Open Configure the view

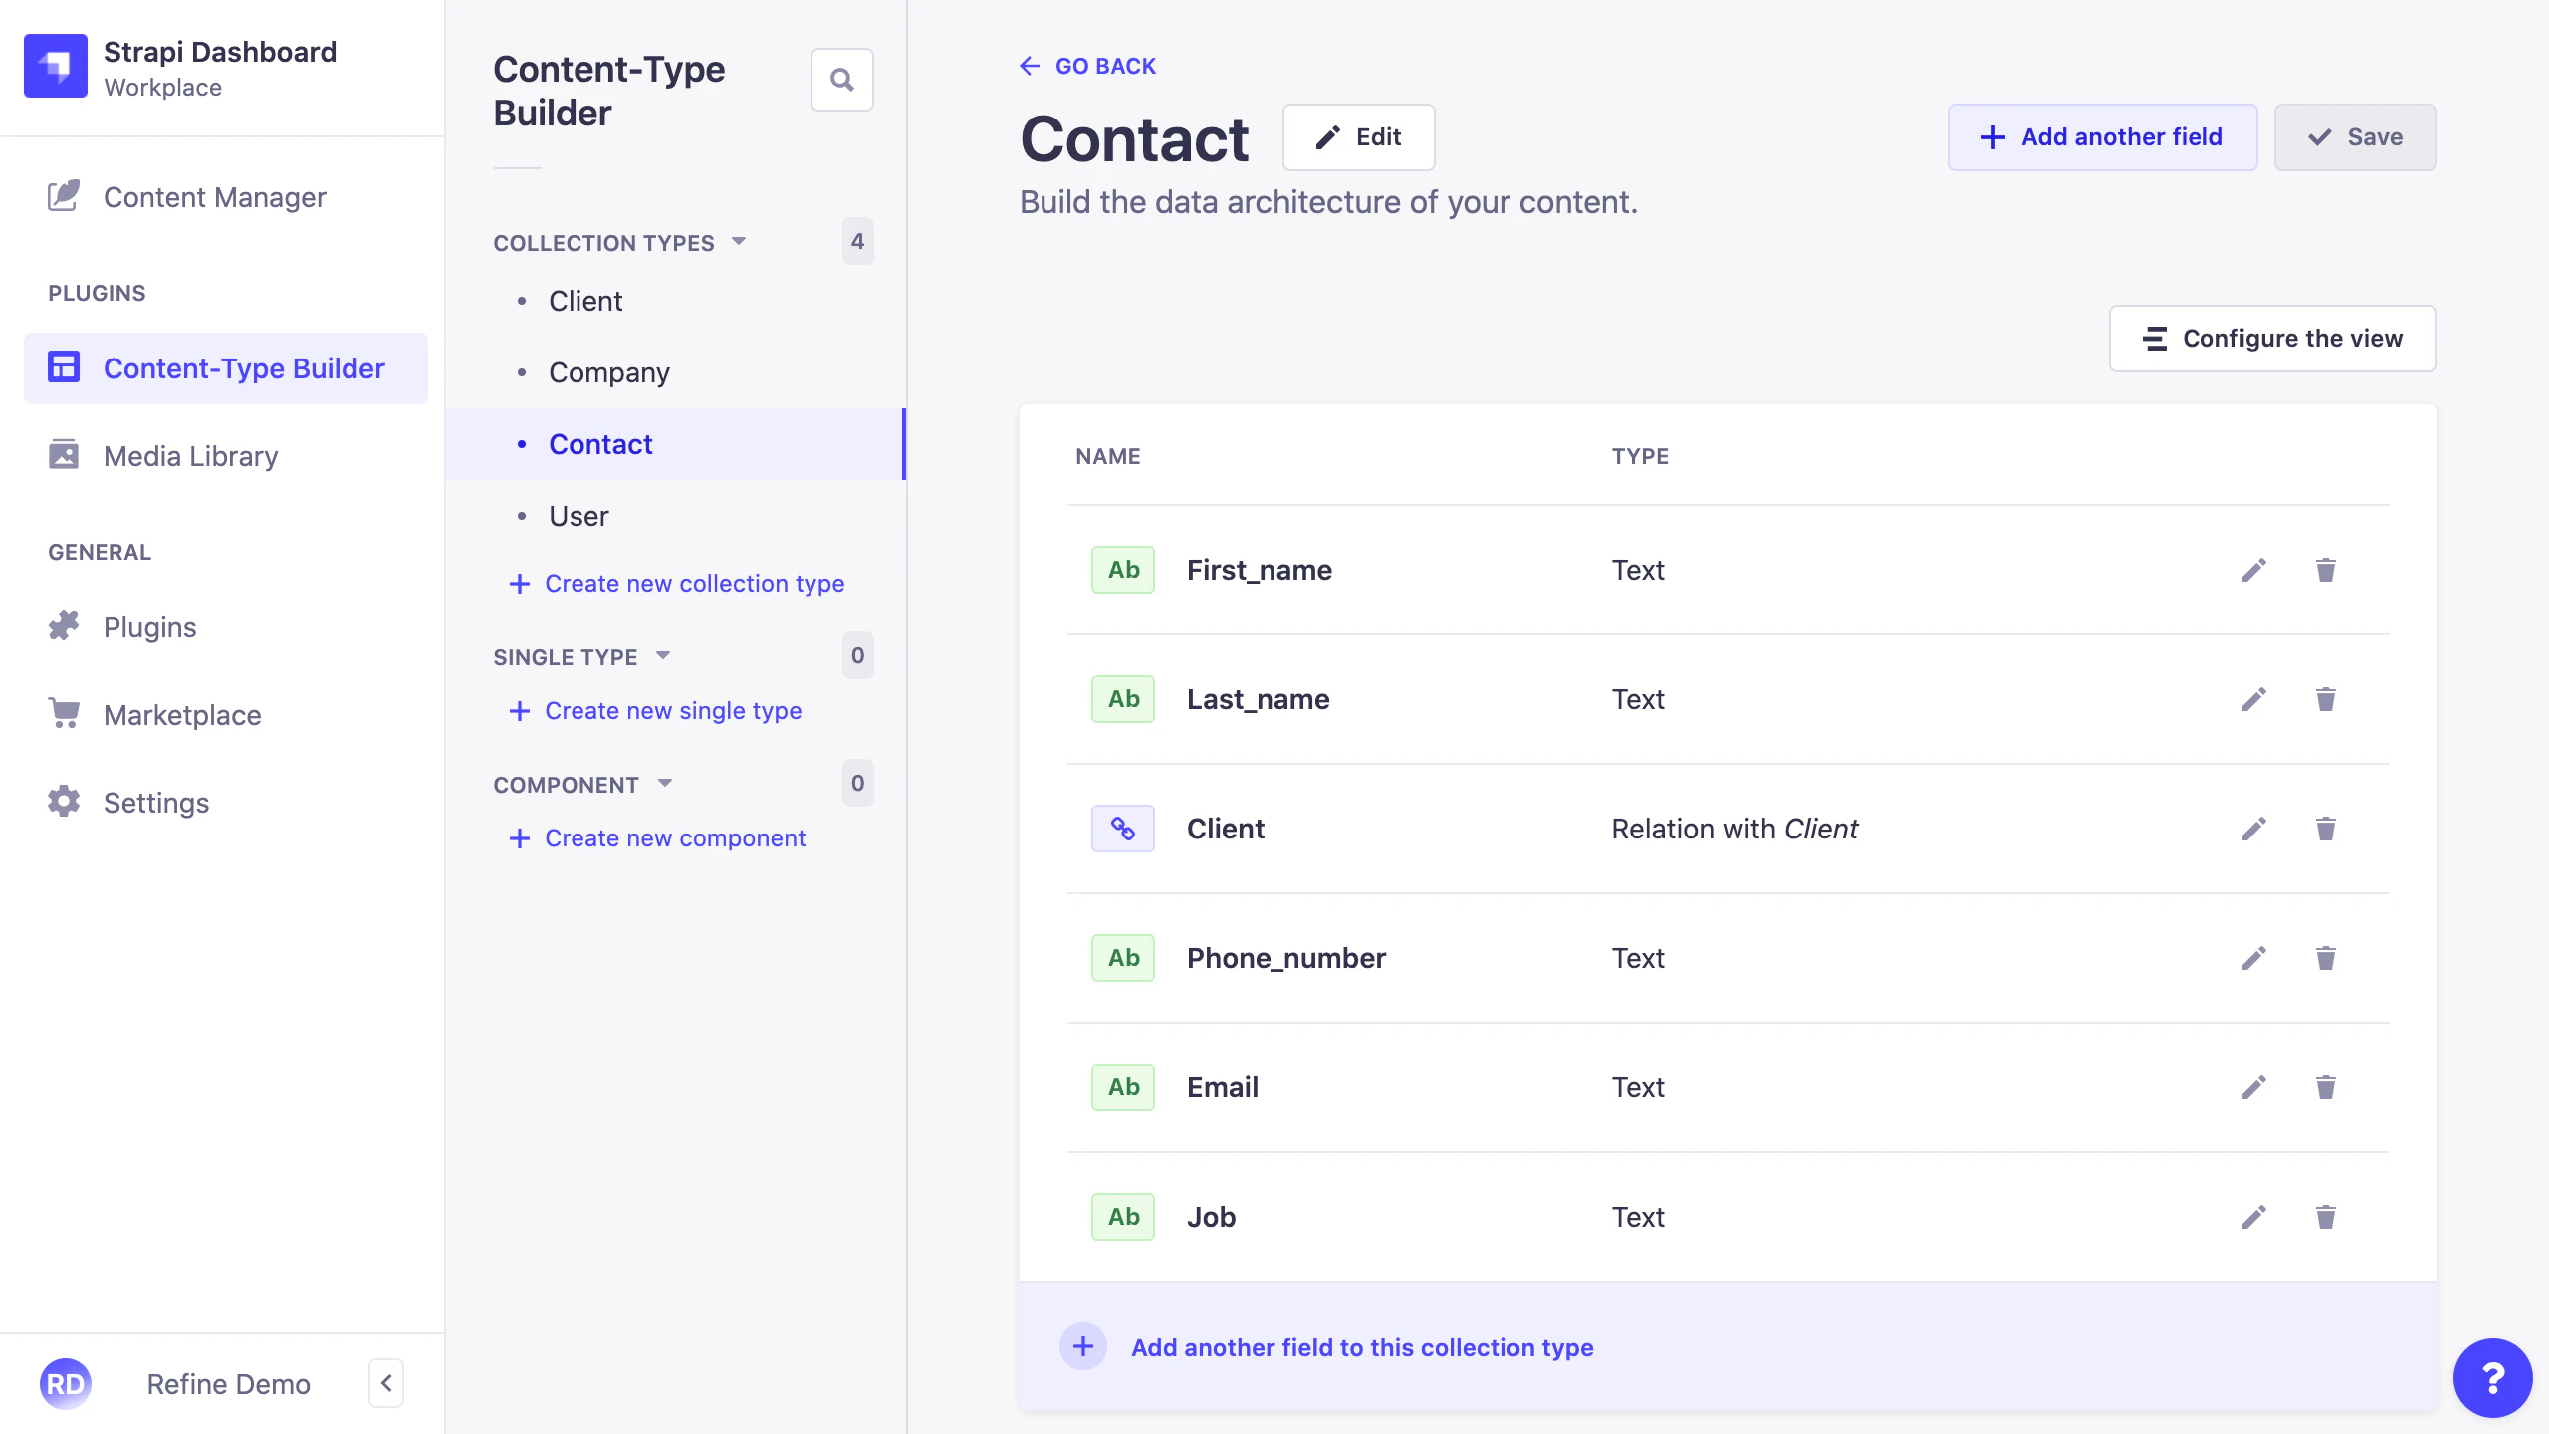pos(2273,338)
